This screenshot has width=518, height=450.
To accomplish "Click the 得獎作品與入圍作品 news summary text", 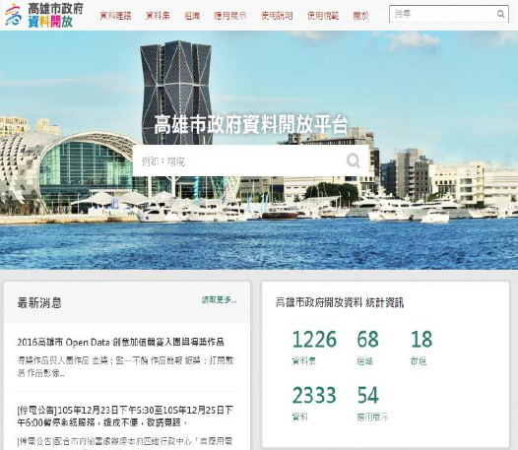I will point(125,366).
